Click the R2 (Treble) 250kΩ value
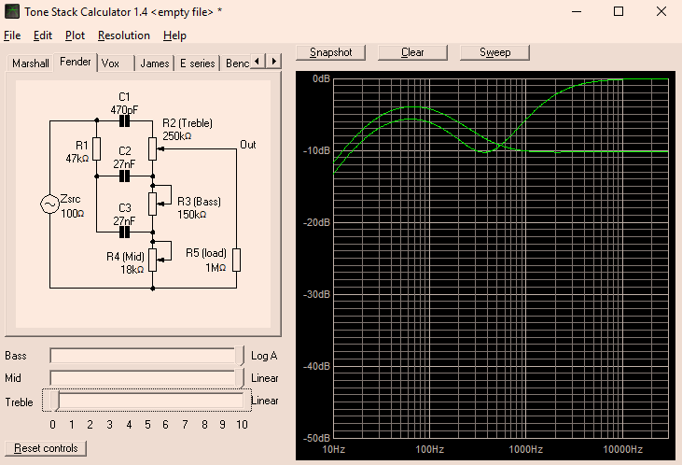Image resolution: width=682 pixels, height=465 pixels. pos(177,136)
